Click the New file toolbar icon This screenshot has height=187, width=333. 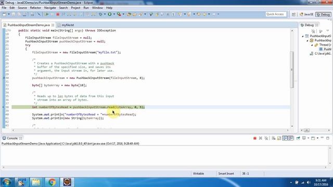pyautogui.click(x=4, y=14)
